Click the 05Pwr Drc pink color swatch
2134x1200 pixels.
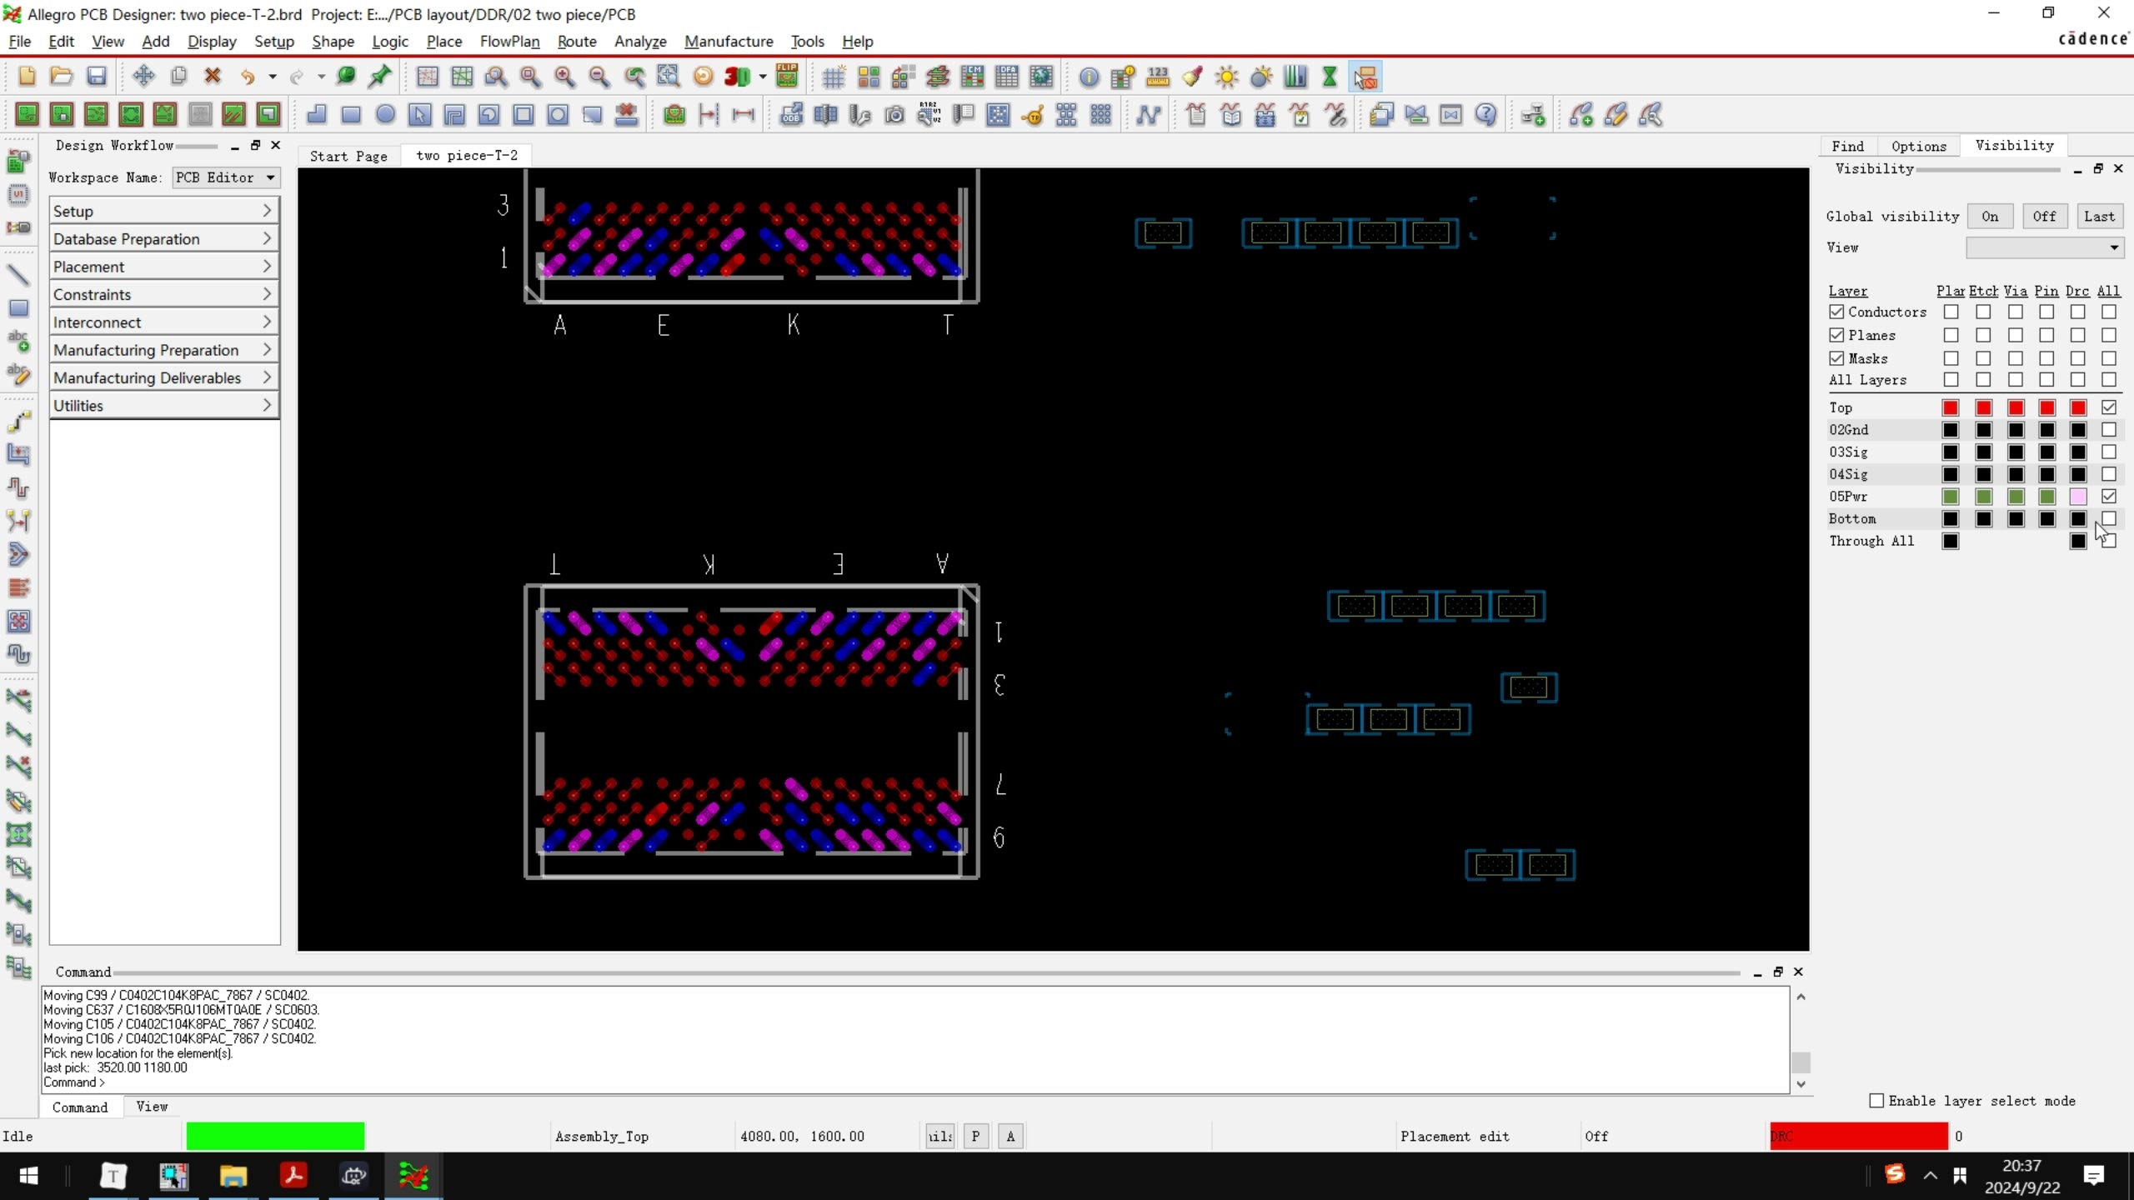tap(2077, 497)
